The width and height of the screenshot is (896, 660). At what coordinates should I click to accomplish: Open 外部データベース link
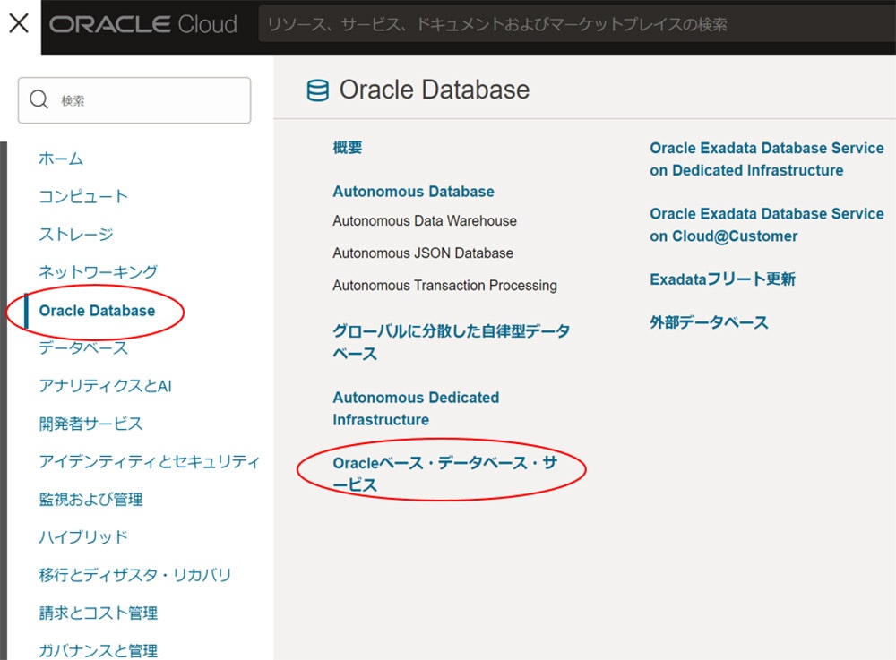[x=709, y=322]
